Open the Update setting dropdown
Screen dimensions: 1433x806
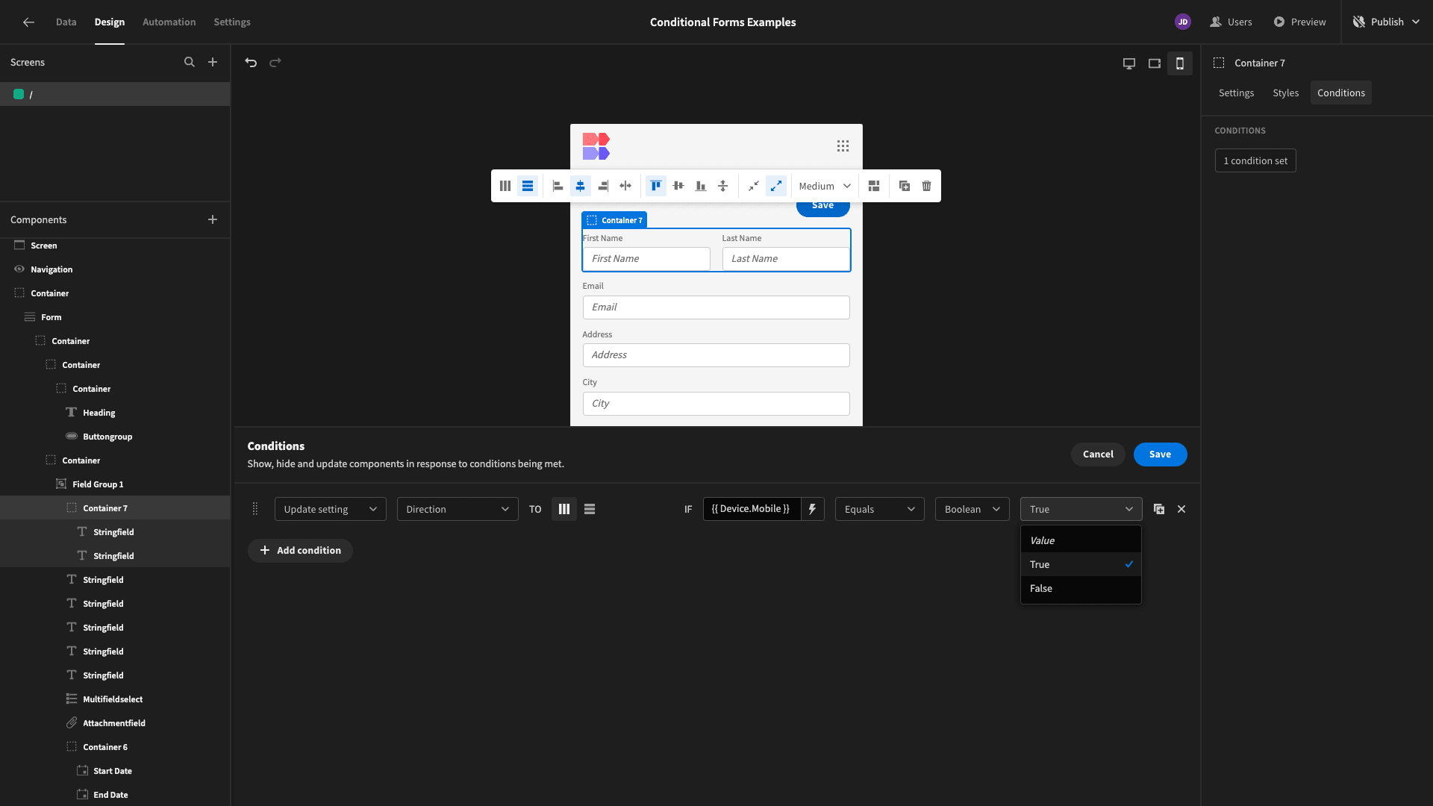tap(331, 509)
